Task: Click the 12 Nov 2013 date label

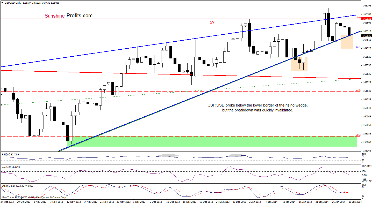Action: (74, 202)
